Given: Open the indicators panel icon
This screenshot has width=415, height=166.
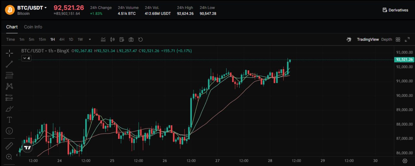Looking at the screenshot, I should [x=103, y=39].
